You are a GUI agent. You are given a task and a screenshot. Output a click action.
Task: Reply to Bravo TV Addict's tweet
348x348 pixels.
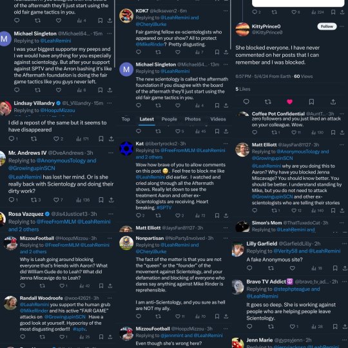click(249, 326)
